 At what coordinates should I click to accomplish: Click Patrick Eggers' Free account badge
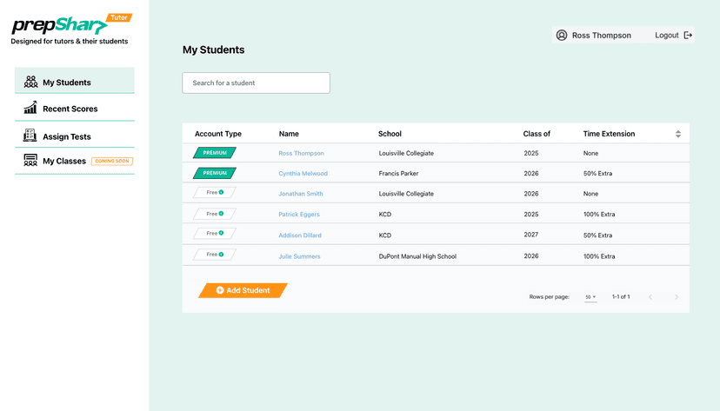(214, 214)
